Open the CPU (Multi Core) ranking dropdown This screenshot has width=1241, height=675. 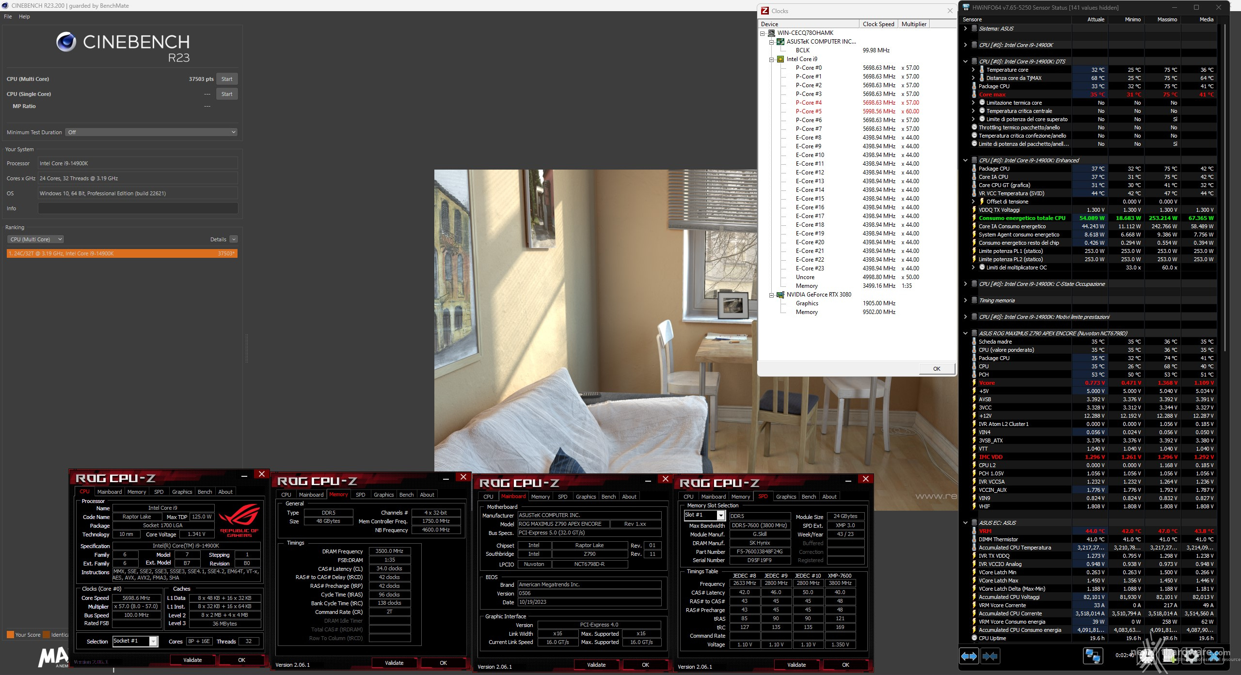(36, 239)
